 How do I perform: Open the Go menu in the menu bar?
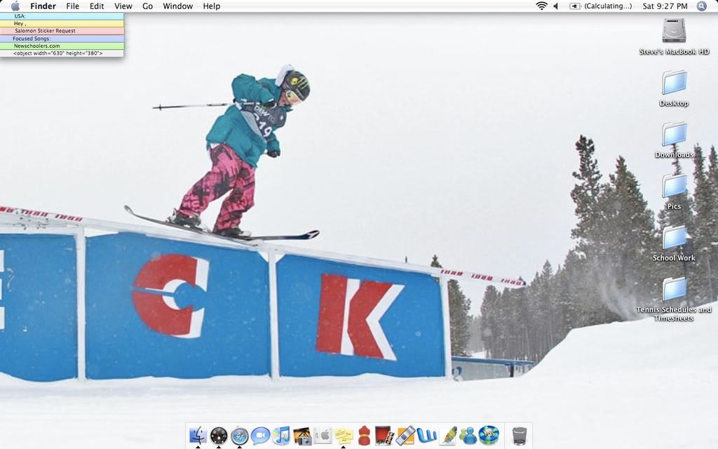coord(147,6)
